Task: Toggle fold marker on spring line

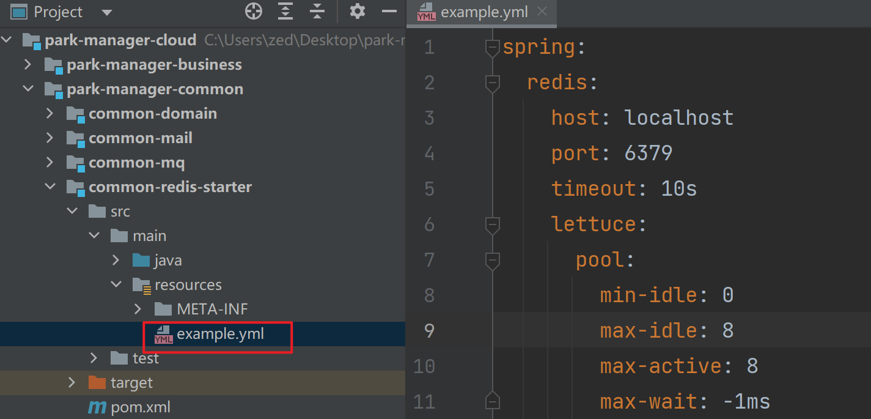Action: pos(492,48)
